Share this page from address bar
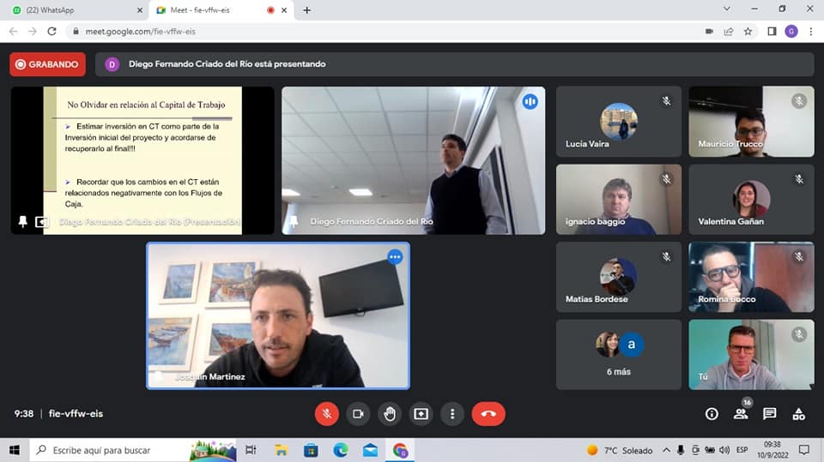Screen dimensions: 824x462 point(729,32)
